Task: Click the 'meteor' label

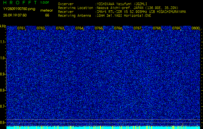Action: pos(46,10)
